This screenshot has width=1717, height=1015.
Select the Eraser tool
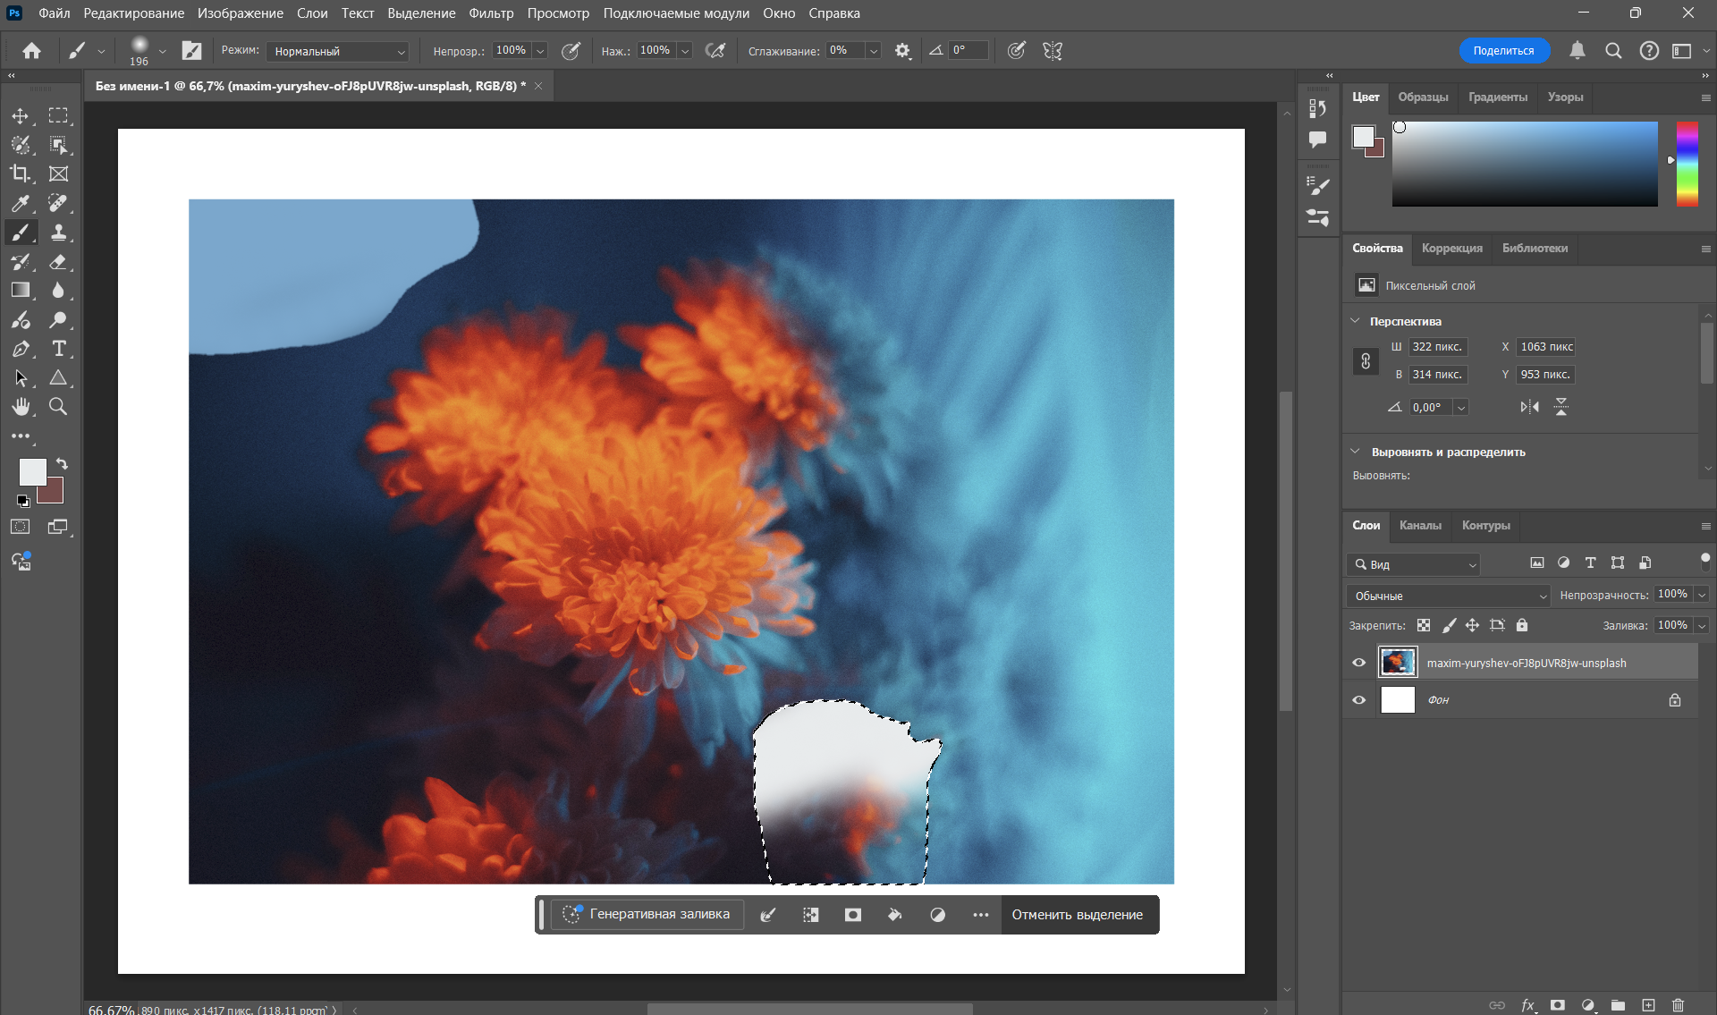(x=58, y=262)
